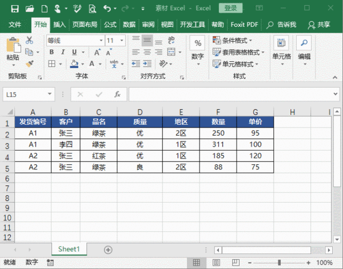The image size is (343, 269).
Task: Click the Wrap Text icon
Action: tap(171, 40)
